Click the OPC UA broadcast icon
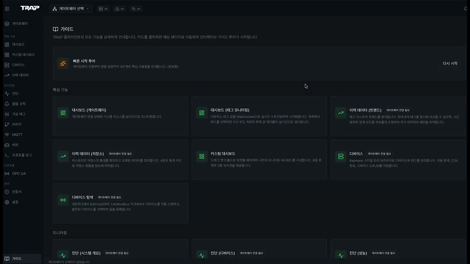 point(7,173)
